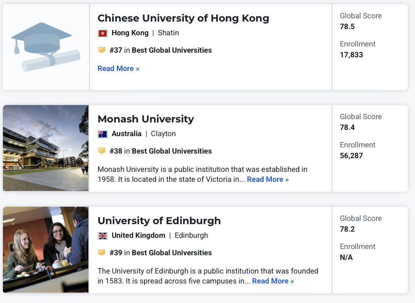415x303 pixels.
Task: Click the Clayton city label
Action: [163, 134]
